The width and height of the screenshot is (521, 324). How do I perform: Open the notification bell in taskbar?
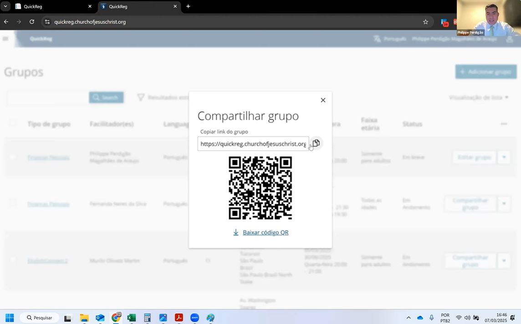(512, 318)
